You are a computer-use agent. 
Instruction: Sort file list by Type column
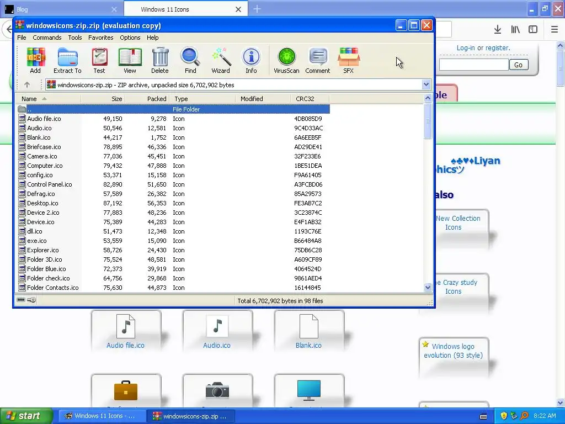point(202,98)
